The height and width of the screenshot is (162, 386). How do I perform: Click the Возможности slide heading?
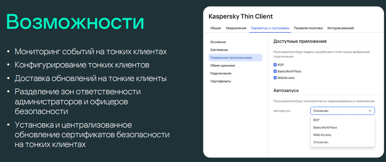75,23
